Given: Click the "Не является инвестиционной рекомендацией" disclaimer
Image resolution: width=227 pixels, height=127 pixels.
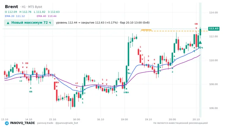Looking at the screenshot, I should click(x=181, y=123).
